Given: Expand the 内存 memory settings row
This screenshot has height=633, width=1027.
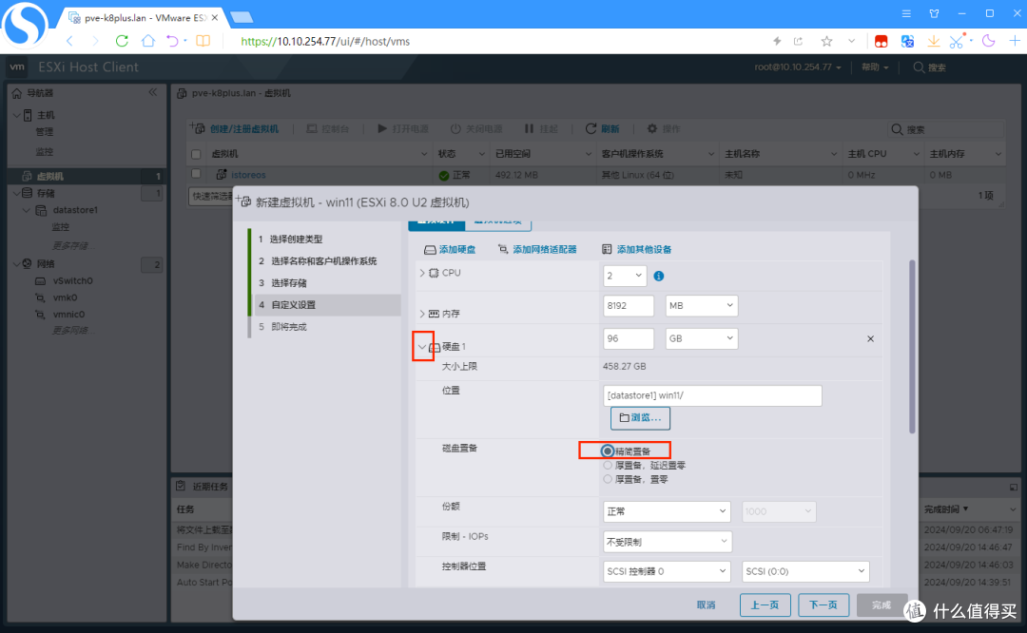Looking at the screenshot, I should 422,314.
